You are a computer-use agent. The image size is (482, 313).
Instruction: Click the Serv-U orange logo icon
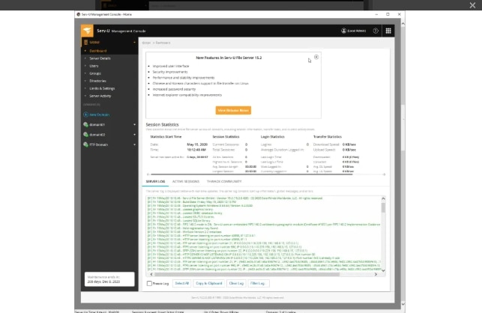pos(87,31)
